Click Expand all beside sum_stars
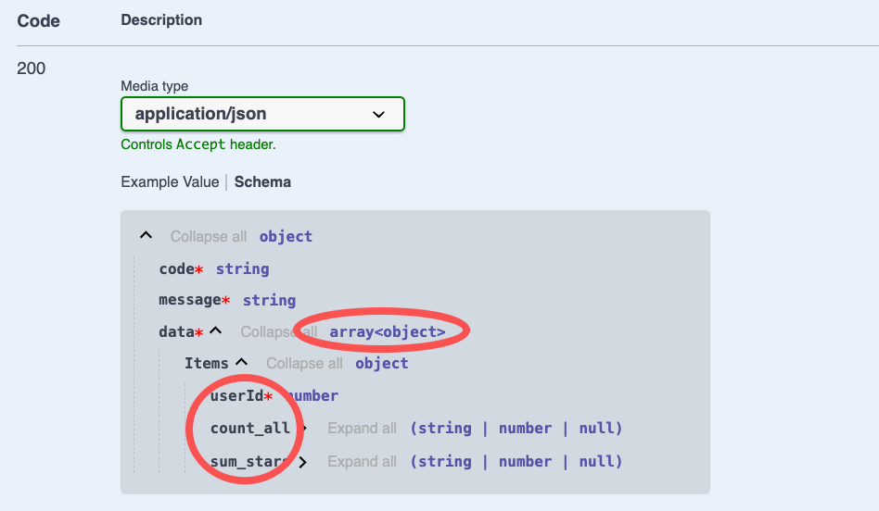The image size is (879, 511). tap(363, 462)
